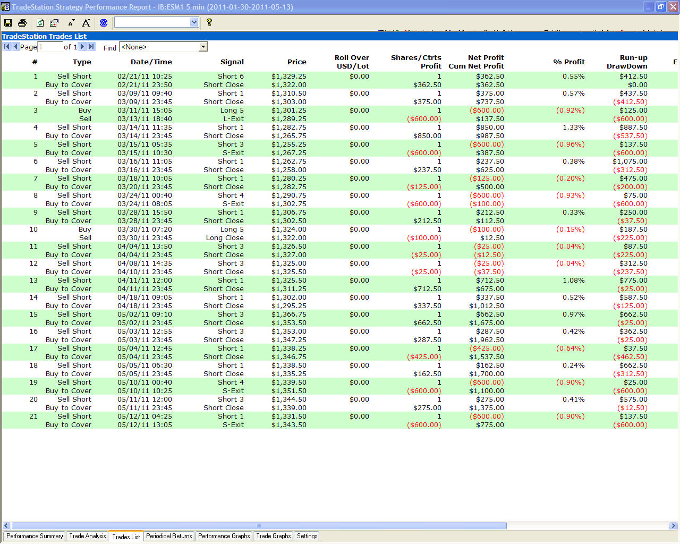Click the horizontal scrollbar right arrow

pyautogui.click(x=673, y=526)
